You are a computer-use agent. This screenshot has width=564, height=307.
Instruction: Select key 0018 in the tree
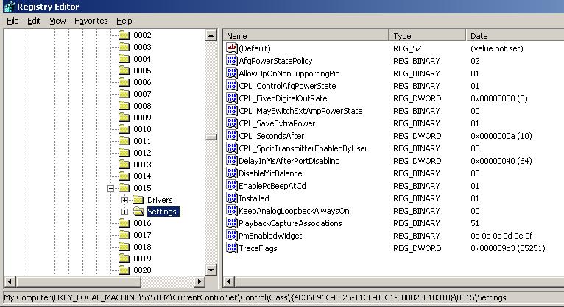click(x=142, y=247)
